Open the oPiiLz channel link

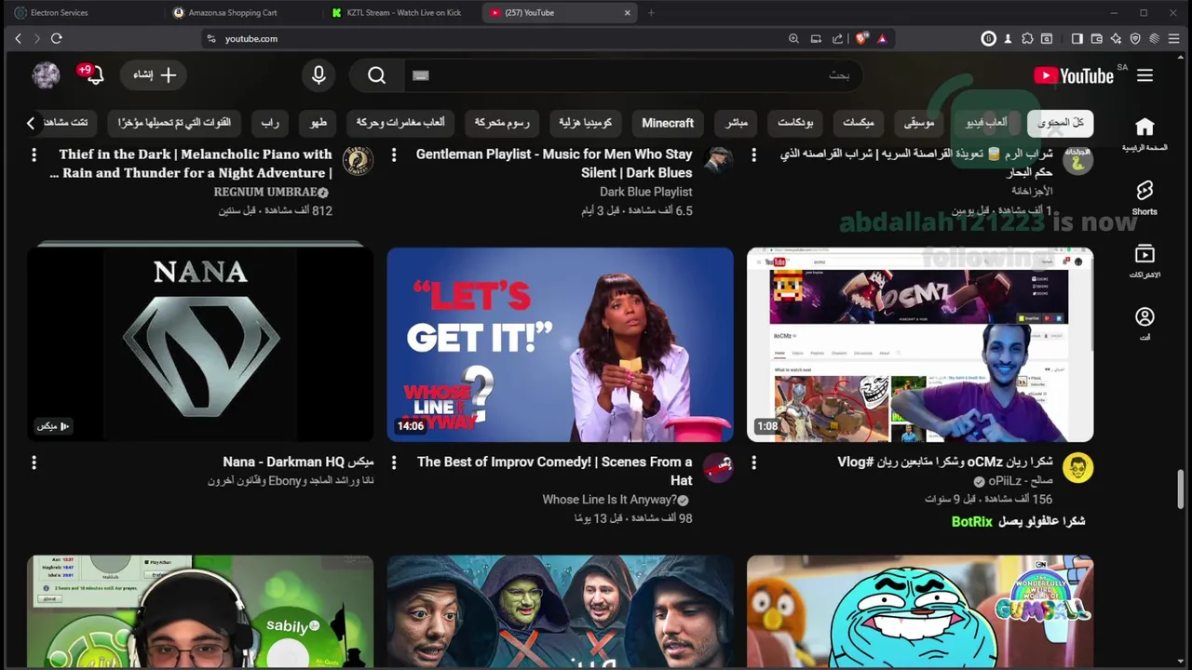[1021, 481]
